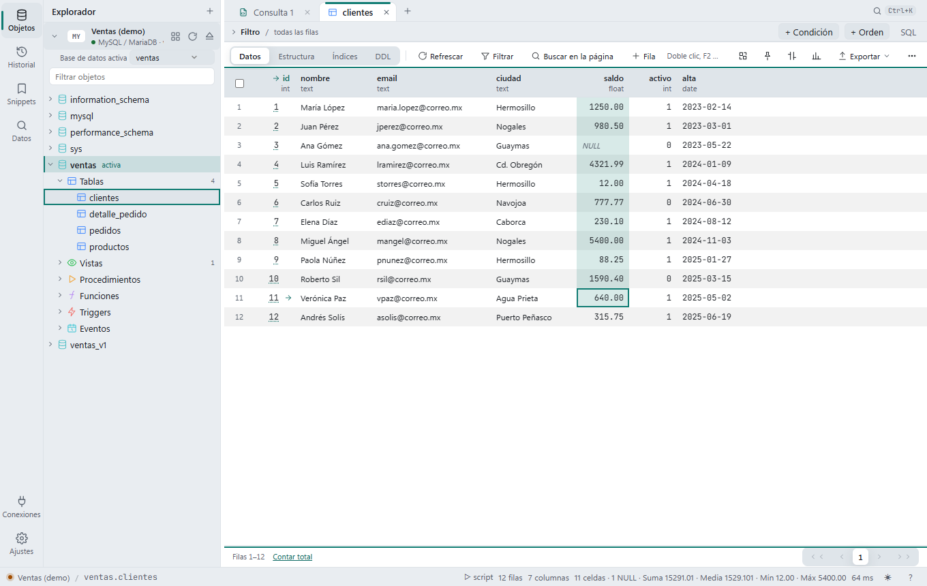Image resolution: width=927 pixels, height=586 pixels.
Task: Open Ajustes settings
Action: coord(21,544)
